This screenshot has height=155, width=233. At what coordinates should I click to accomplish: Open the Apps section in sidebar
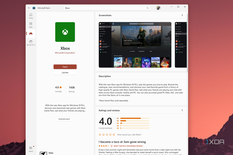[31, 25]
